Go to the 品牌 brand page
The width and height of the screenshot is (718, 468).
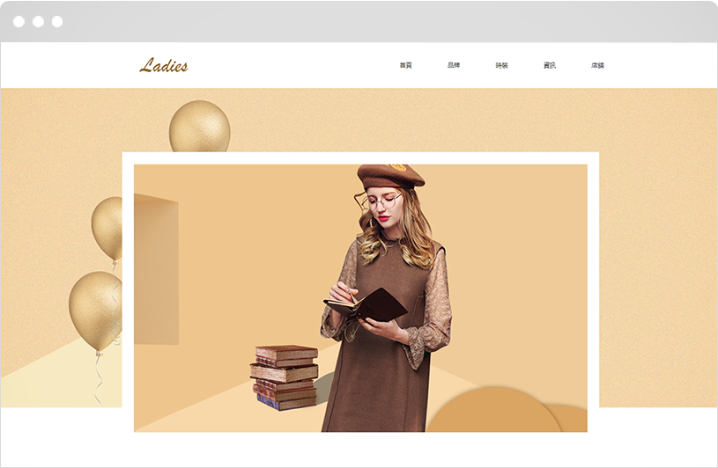454,65
